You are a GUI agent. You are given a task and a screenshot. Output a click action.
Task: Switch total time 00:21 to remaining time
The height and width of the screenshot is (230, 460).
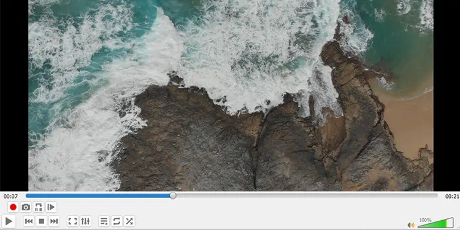(x=452, y=196)
